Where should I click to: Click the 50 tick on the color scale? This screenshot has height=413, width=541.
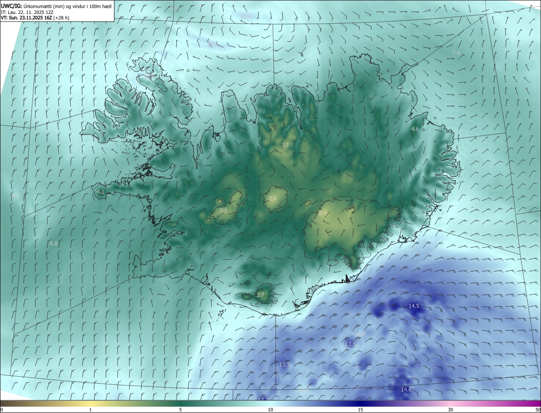[538, 410]
